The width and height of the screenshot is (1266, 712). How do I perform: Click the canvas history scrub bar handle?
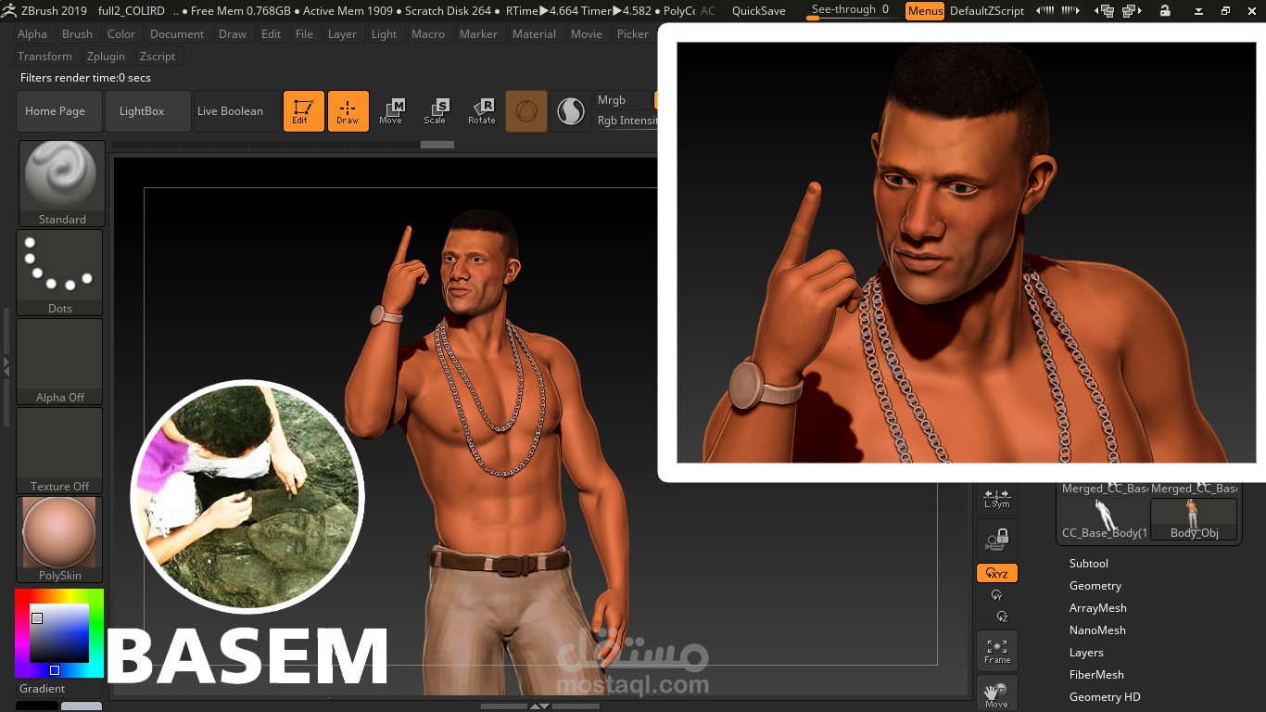pos(437,145)
